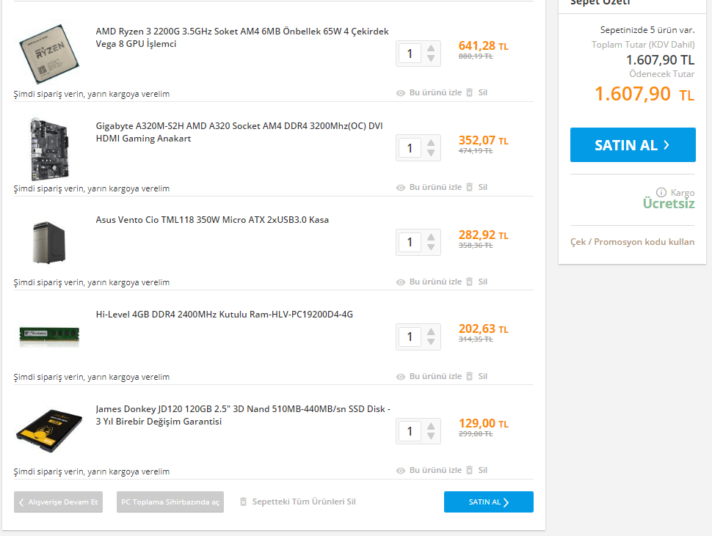Click eye icon for Gigabyte motherboard
This screenshot has width=712, height=536.
pyautogui.click(x=401, y=188)
